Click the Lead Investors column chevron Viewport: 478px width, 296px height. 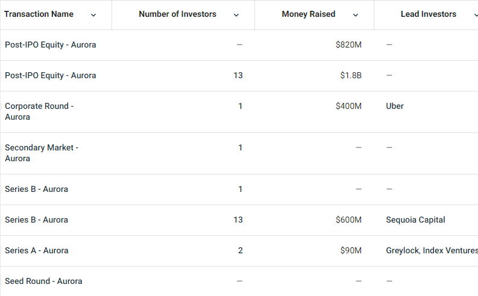[x=476, y=15]
